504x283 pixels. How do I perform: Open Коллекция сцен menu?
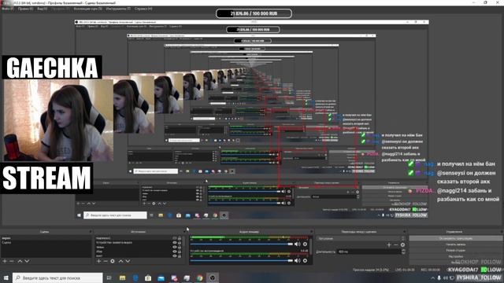pos(87,9)
